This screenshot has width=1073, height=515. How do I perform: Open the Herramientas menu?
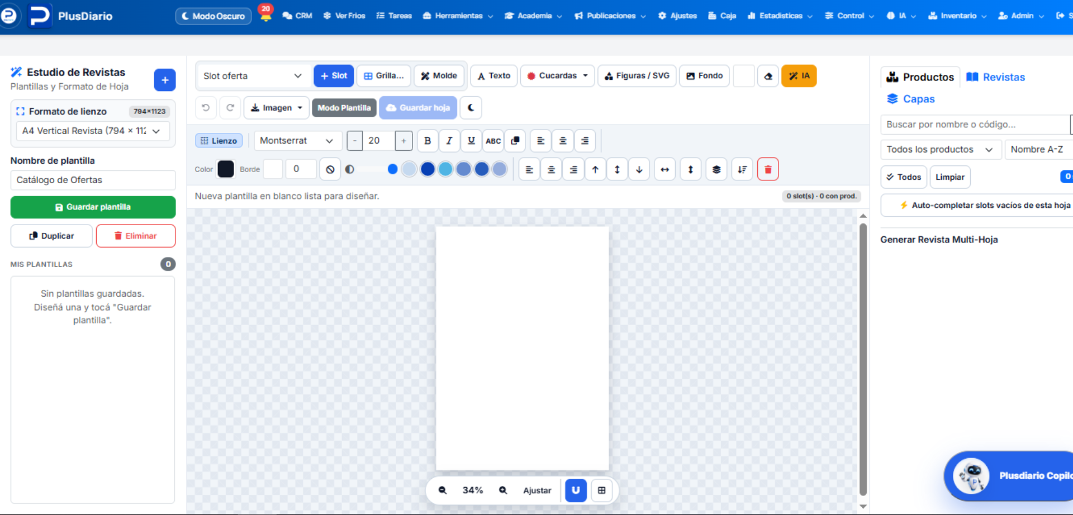pos(458,16)
